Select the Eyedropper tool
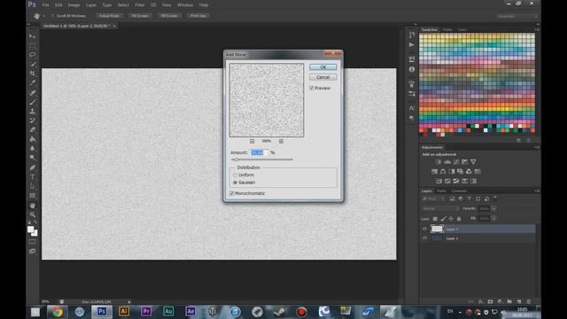This screenshot has height=319, width=567. (32, 82)
